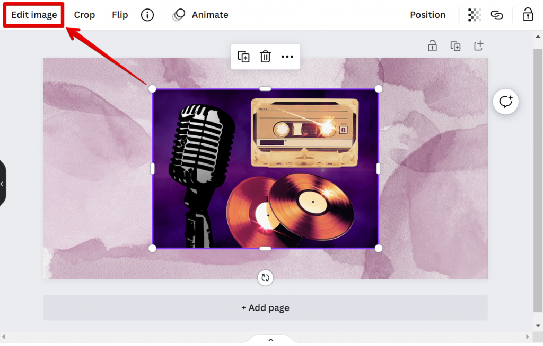View info about the selected image
The image size is (543, 346).
pos(147,15)
